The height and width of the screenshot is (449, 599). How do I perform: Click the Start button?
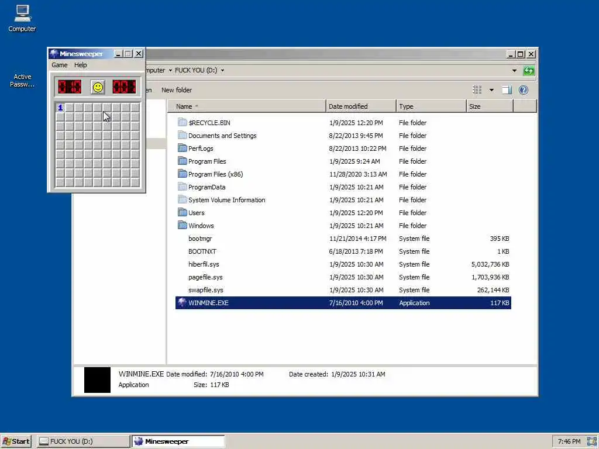coord(16,441)
